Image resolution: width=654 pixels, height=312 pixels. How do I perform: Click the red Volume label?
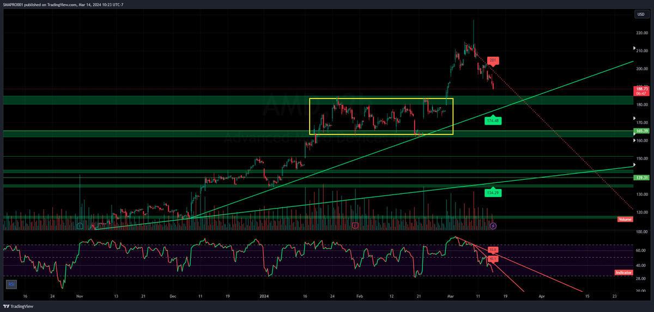click(x=625, y=219)
